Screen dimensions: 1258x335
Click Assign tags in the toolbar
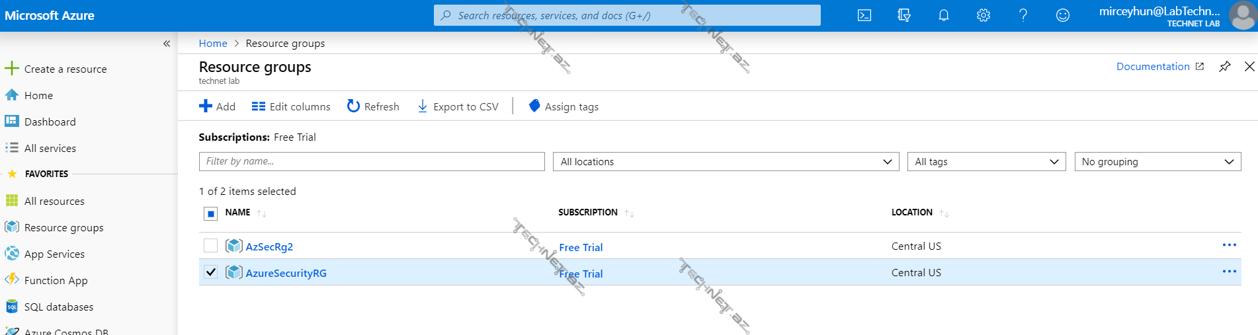click(x=564, y=106)
